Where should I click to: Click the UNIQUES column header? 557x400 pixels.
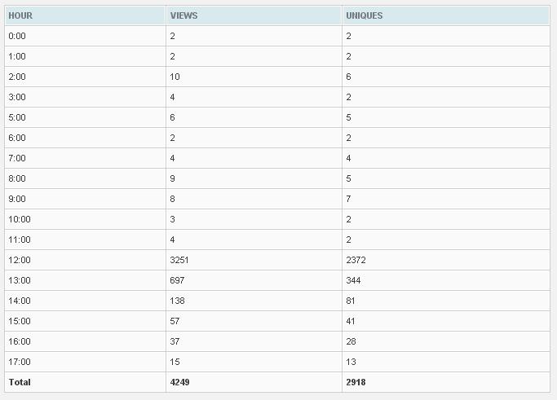tap(364, 15)
